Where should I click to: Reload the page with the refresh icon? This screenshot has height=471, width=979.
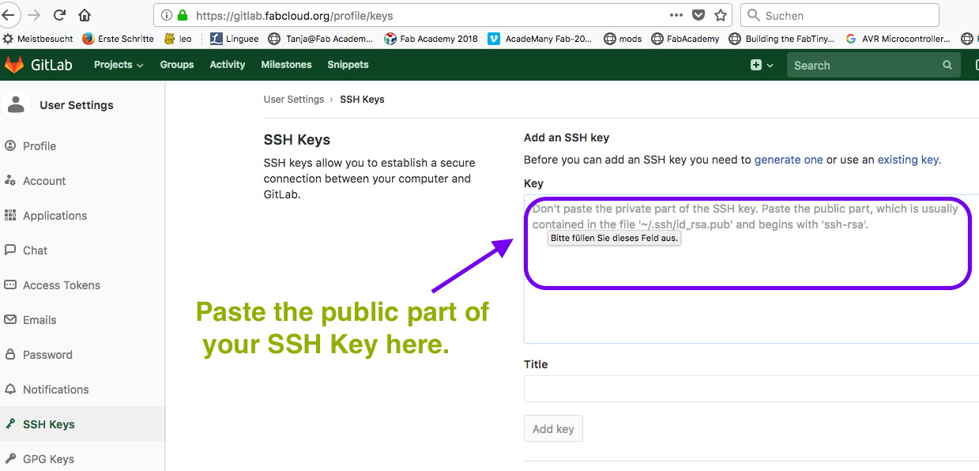(59, 15)
